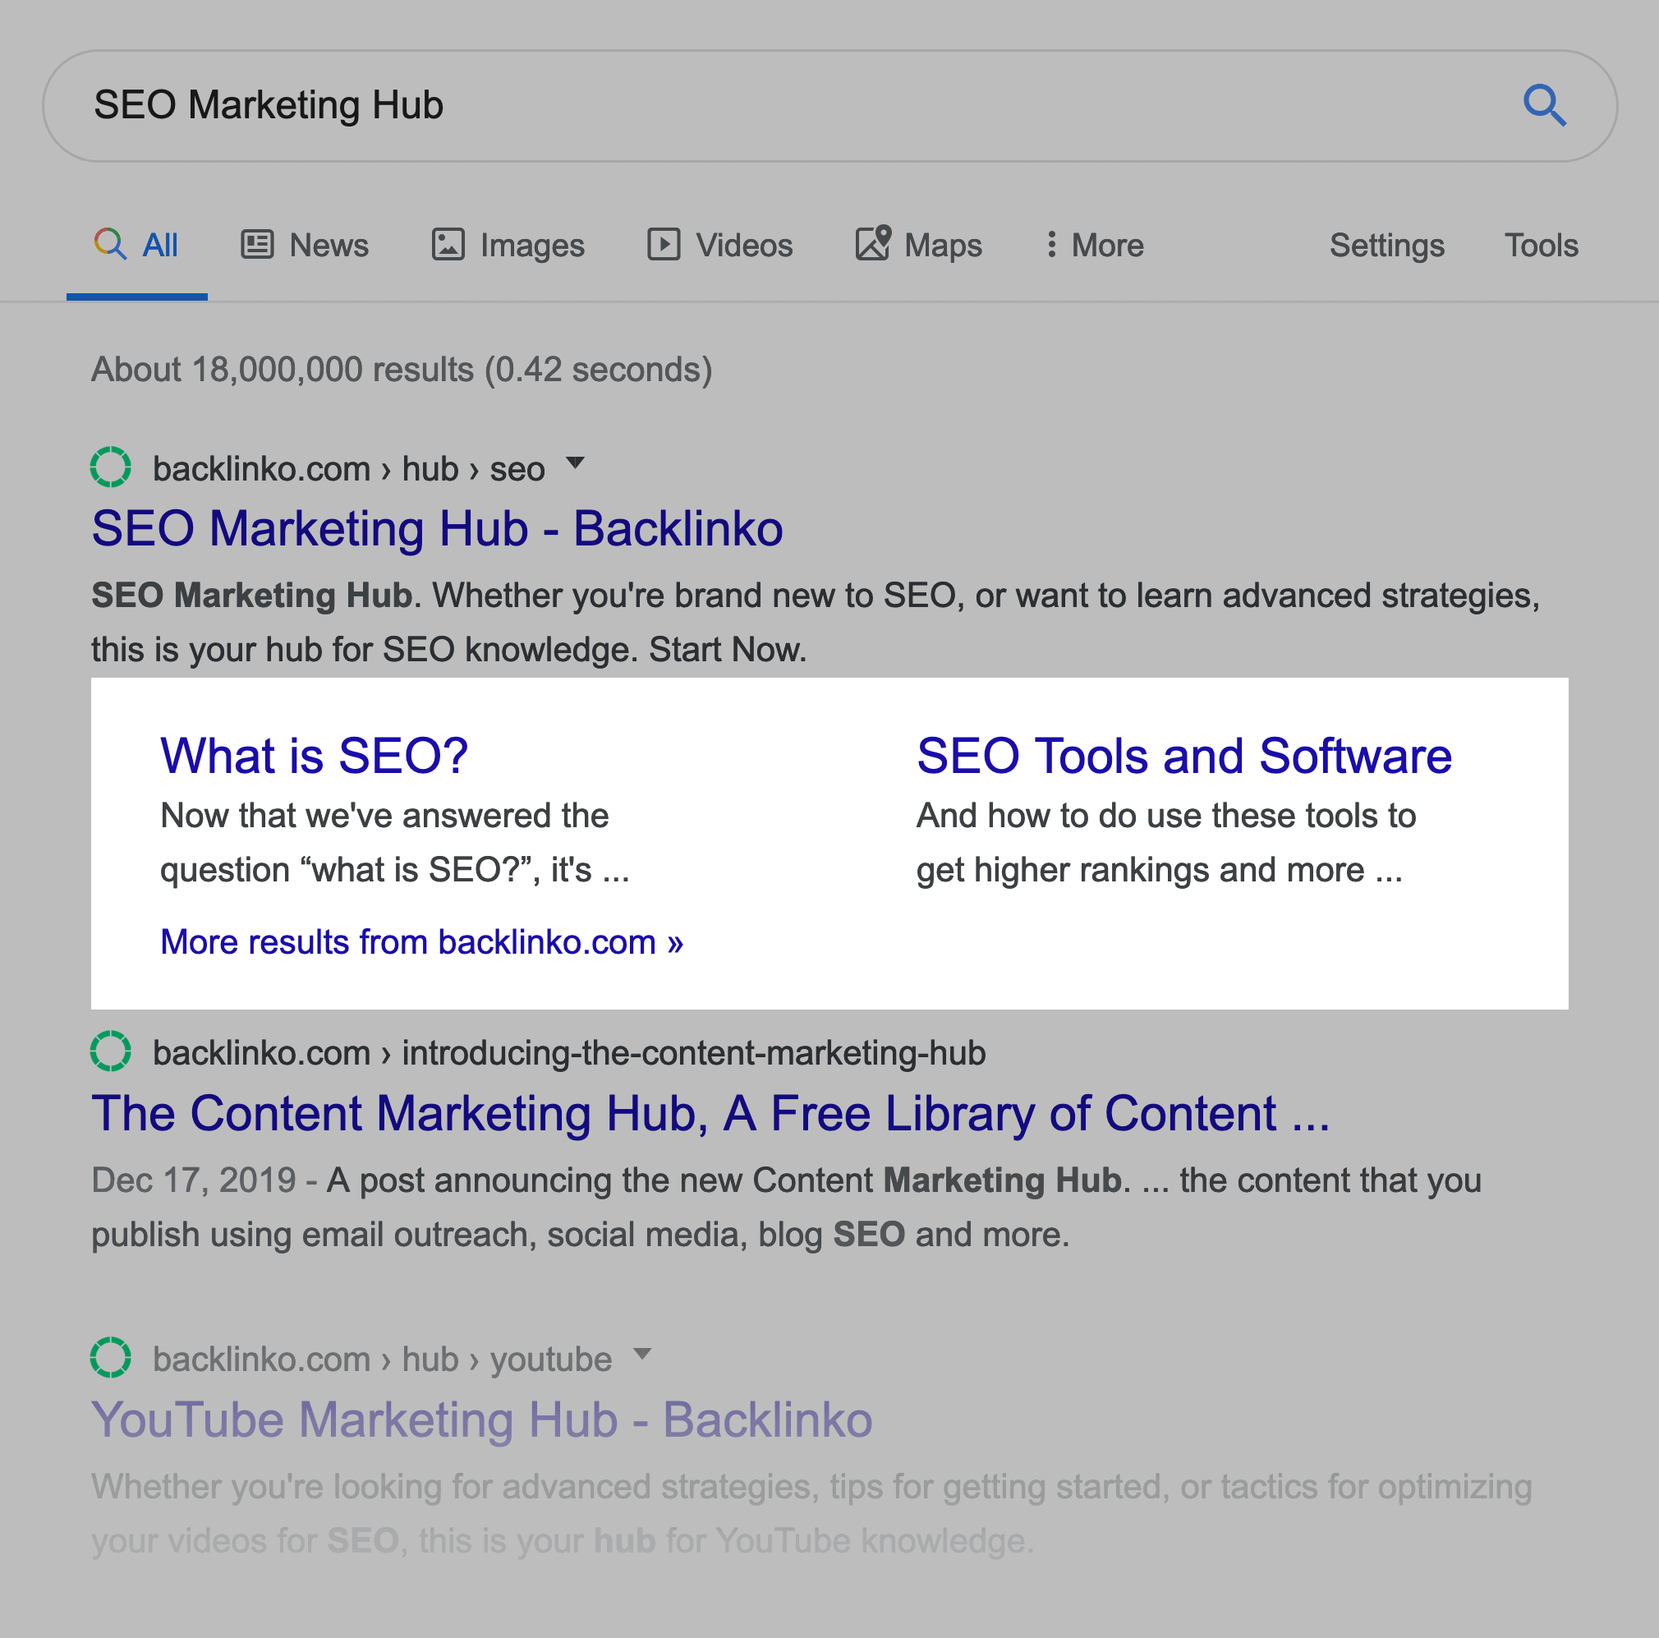Click the multicolor magnifier icon beside All

click(x=110, y=244)
